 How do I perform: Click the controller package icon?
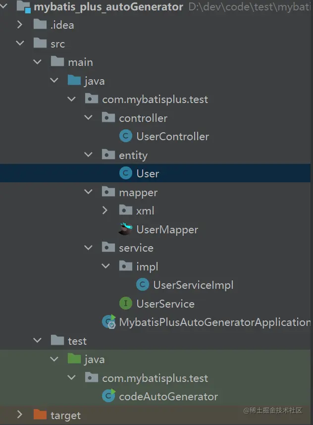pyautogui.click(x=108, y=117)
